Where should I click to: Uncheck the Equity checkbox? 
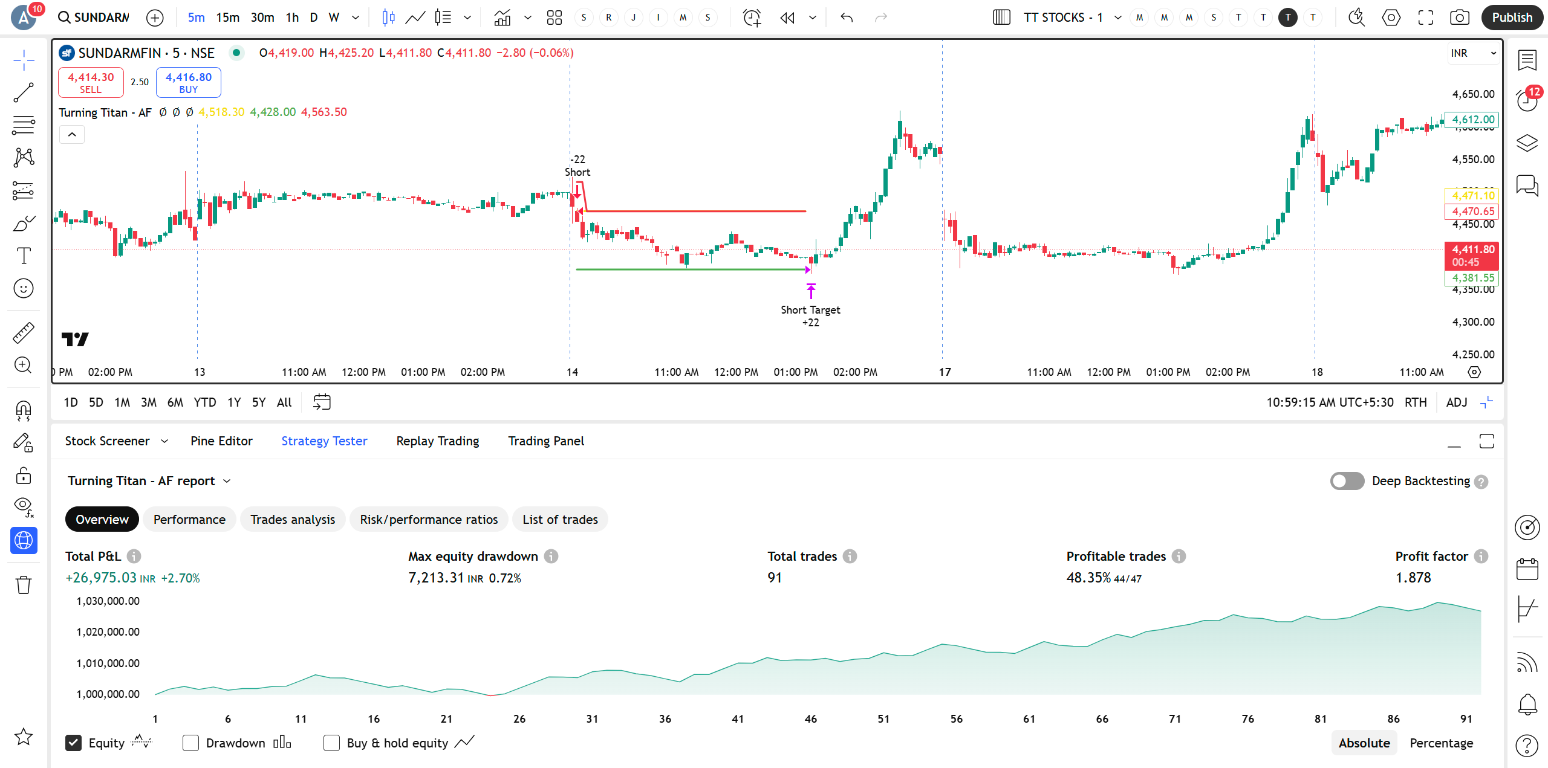(73, 743)
